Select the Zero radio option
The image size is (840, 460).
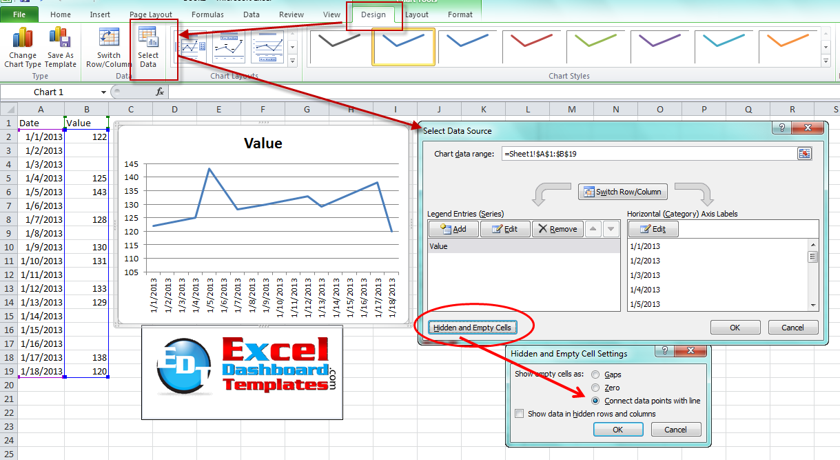tap(595, 388)
